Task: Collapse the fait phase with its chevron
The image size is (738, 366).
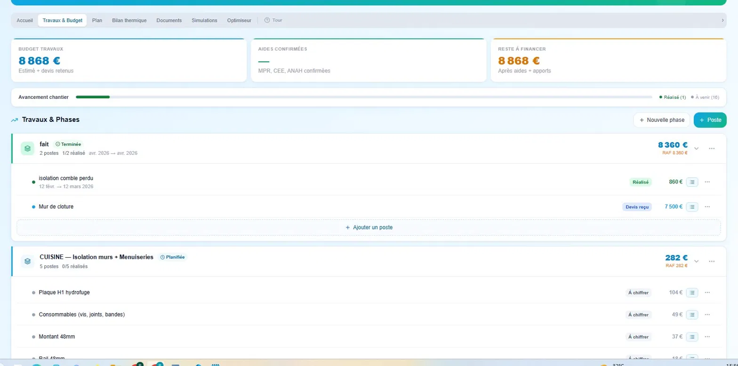Action: pyautogui.click(x=697, y=148)
